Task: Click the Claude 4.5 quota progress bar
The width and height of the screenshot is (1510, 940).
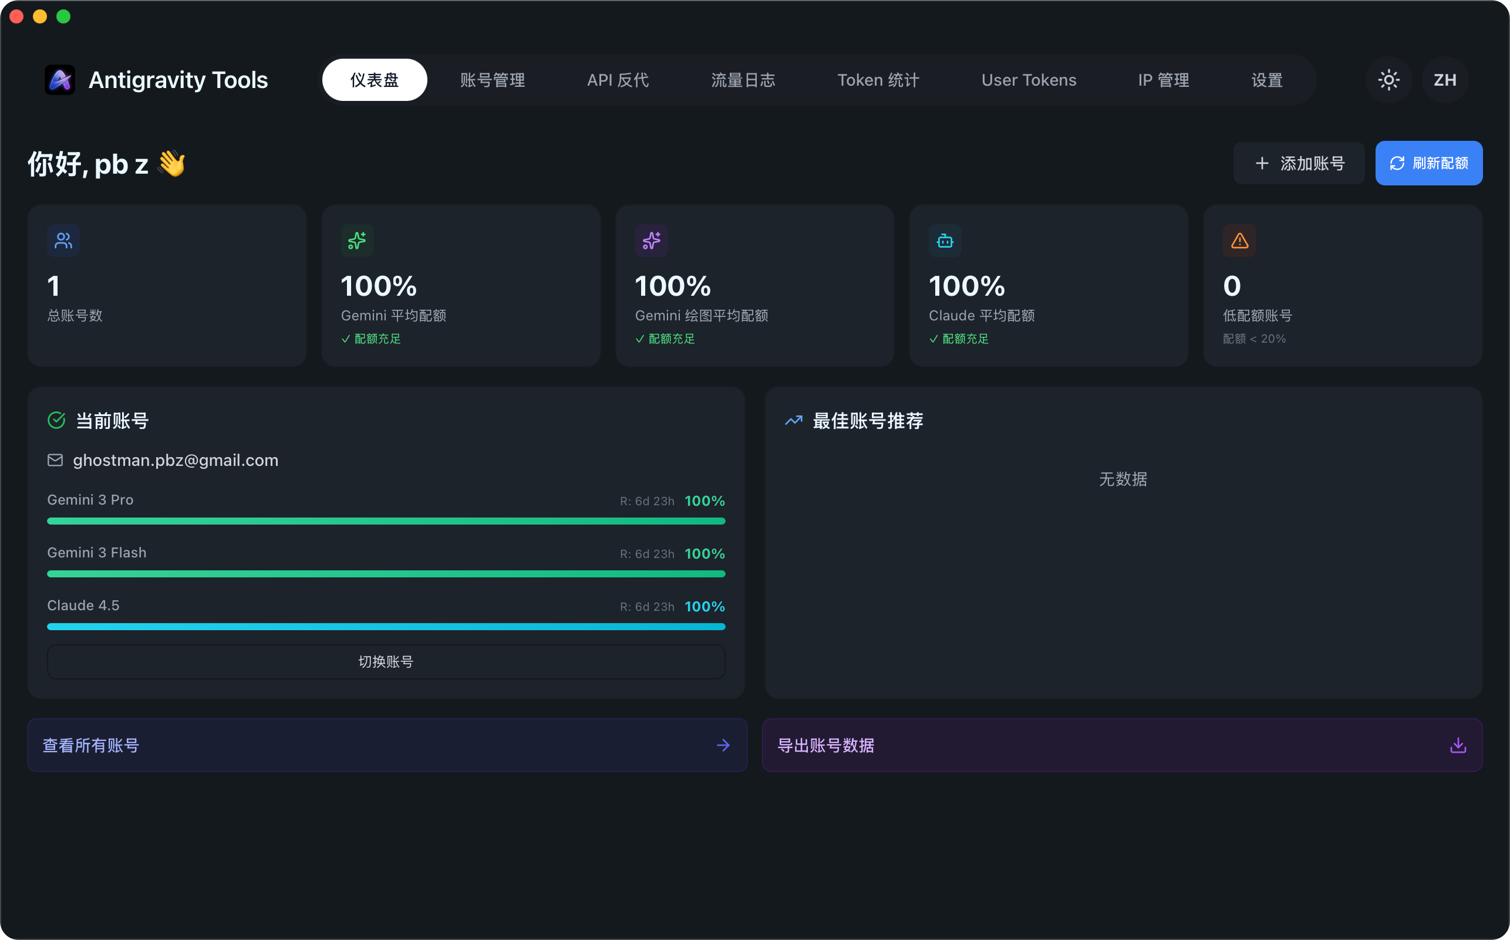Action: coord(386,627)
